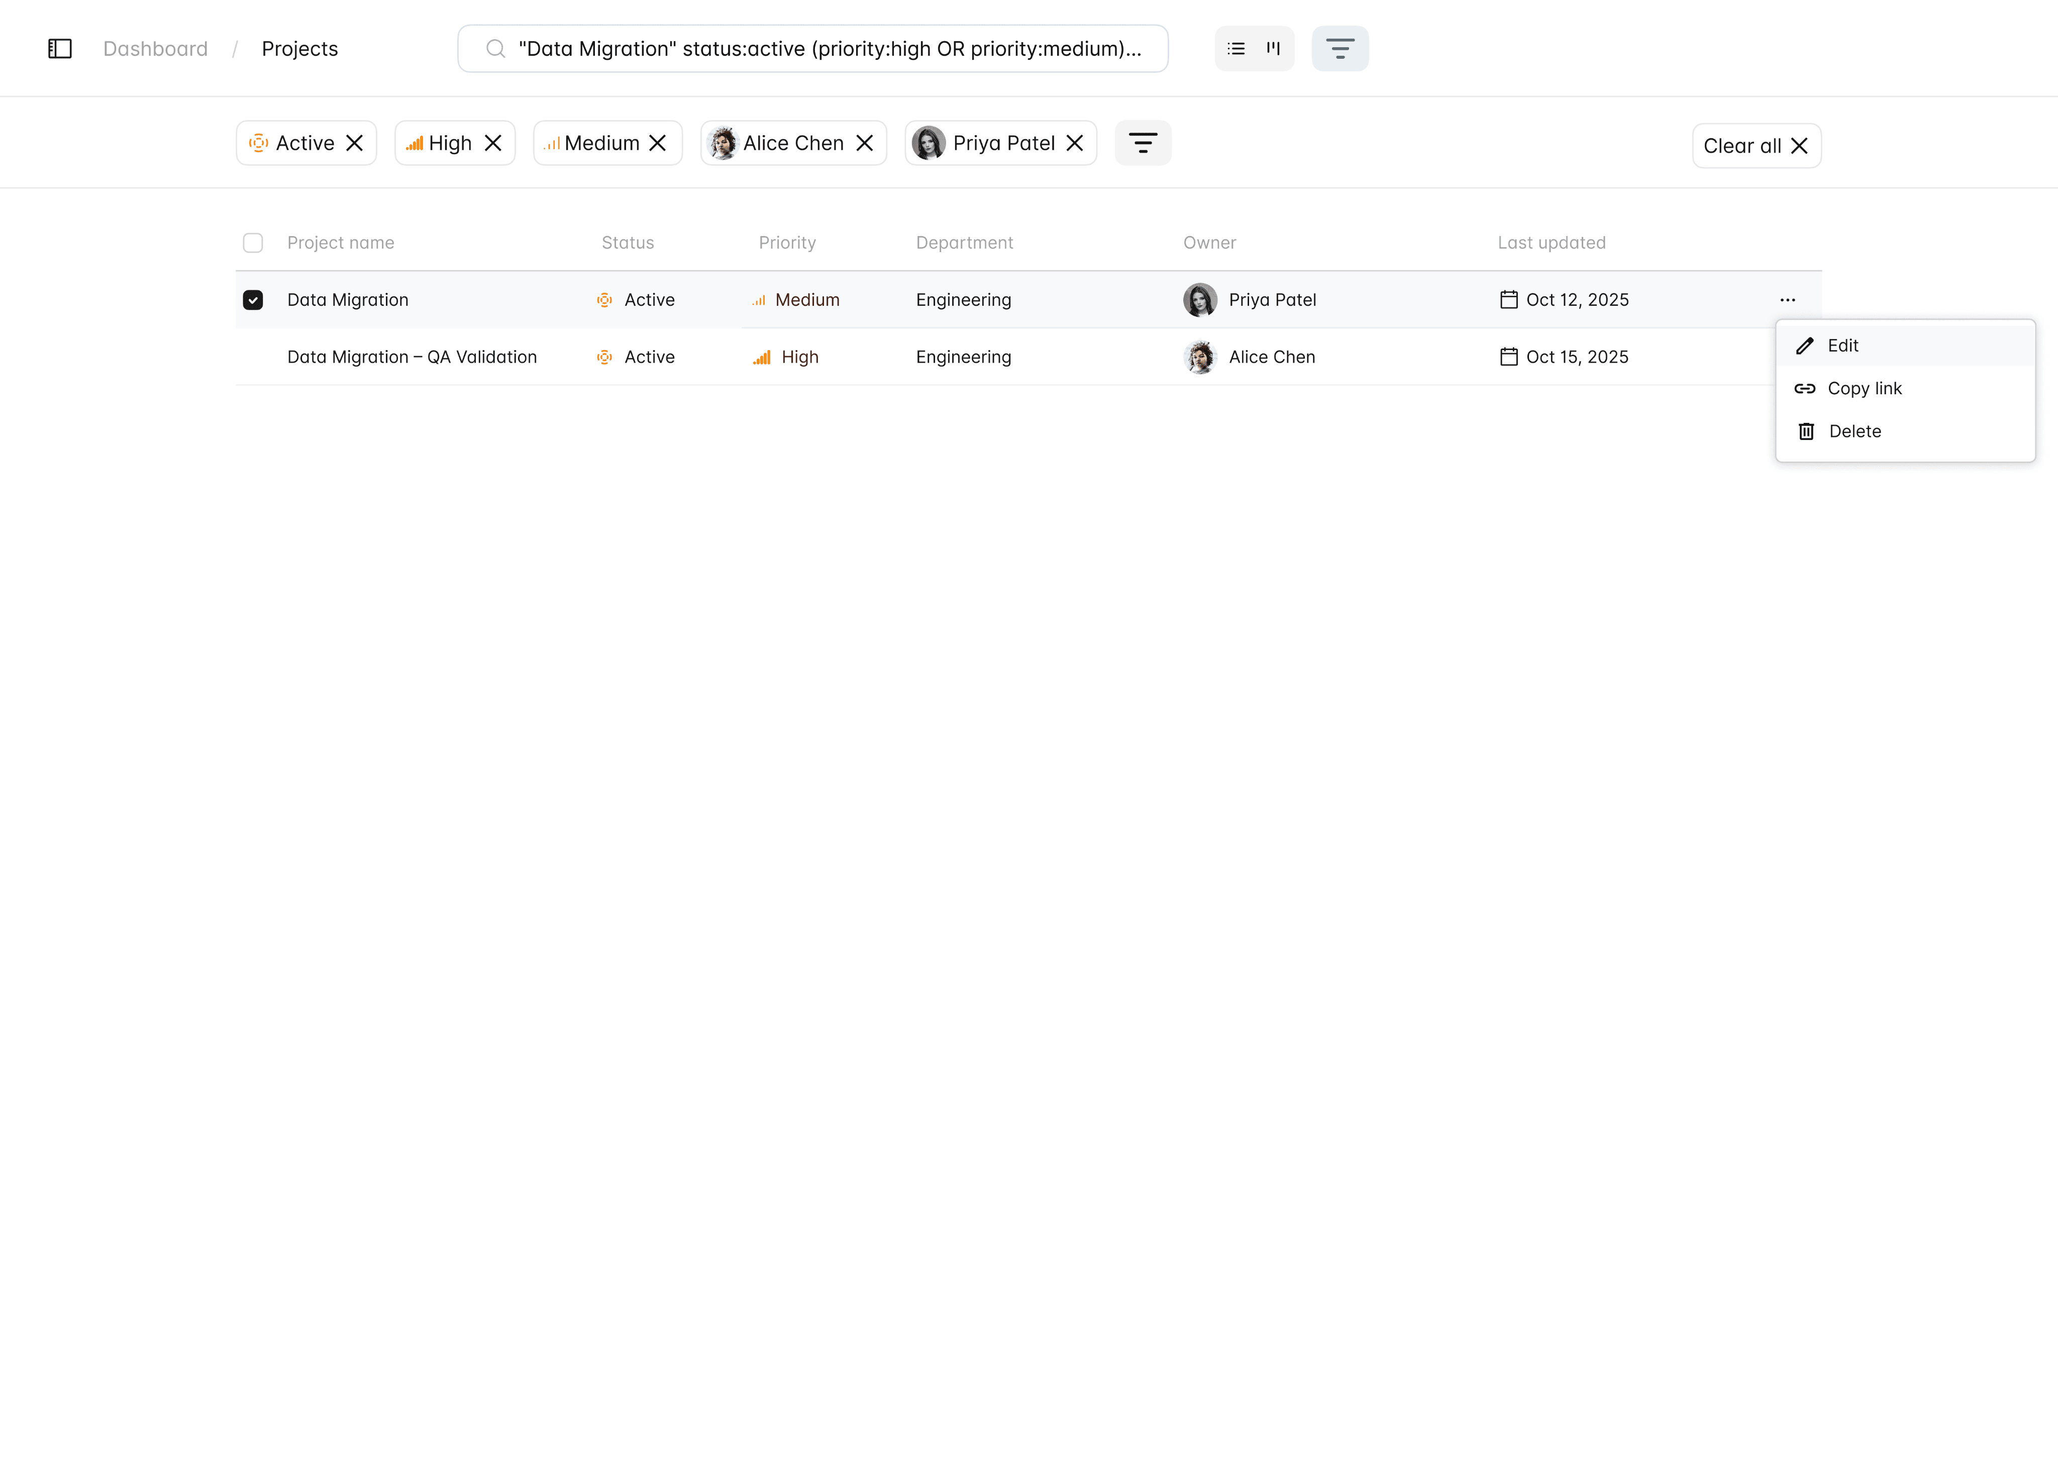This screenshot has width=2058, height=1463.
Task: Remove the Medium priority filter chip
Action: coord(658,143)
